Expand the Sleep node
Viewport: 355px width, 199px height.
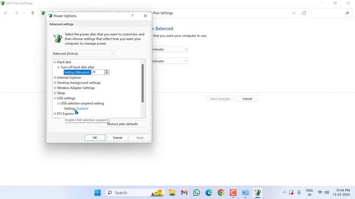55,93
